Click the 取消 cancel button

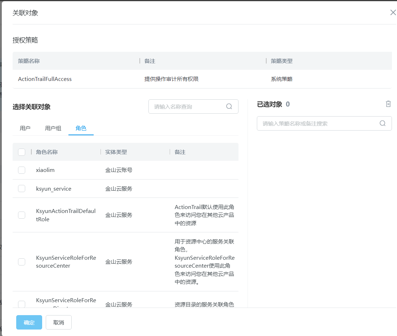pos(59,322)
